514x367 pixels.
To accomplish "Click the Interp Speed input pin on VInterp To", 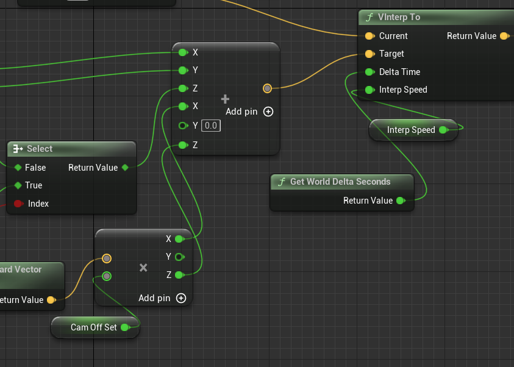I will 369,90.
